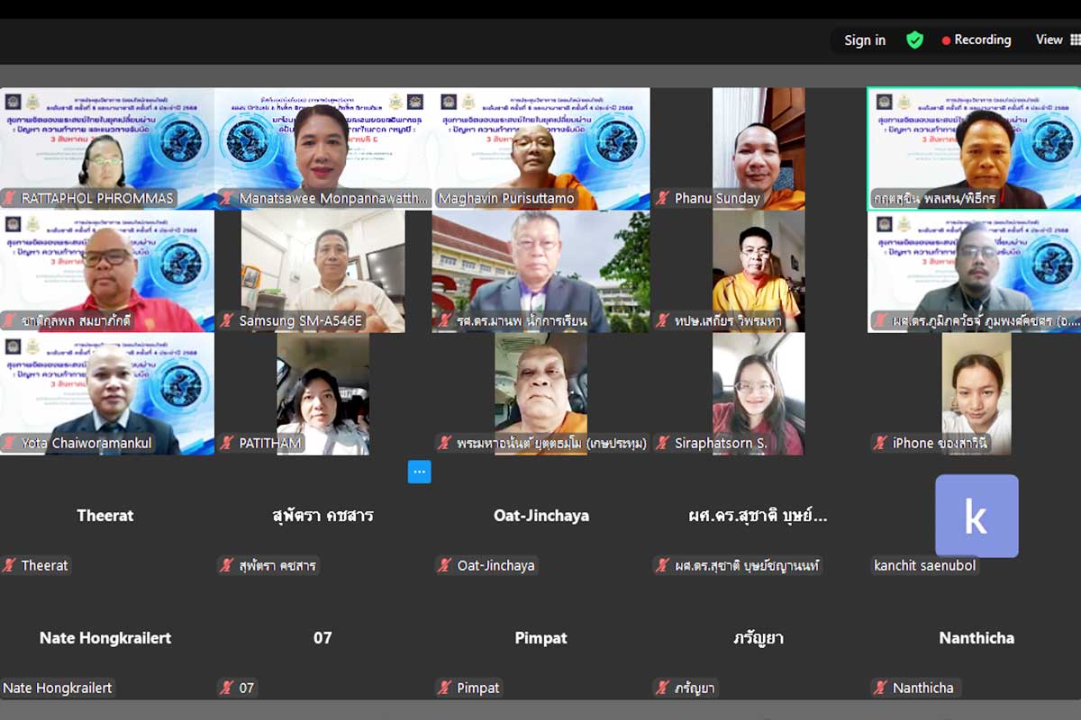This screenshot has height=720, width=1081.
Task: Click the kanchit saenubol avatar tile
Action: (x=977, y=517)
